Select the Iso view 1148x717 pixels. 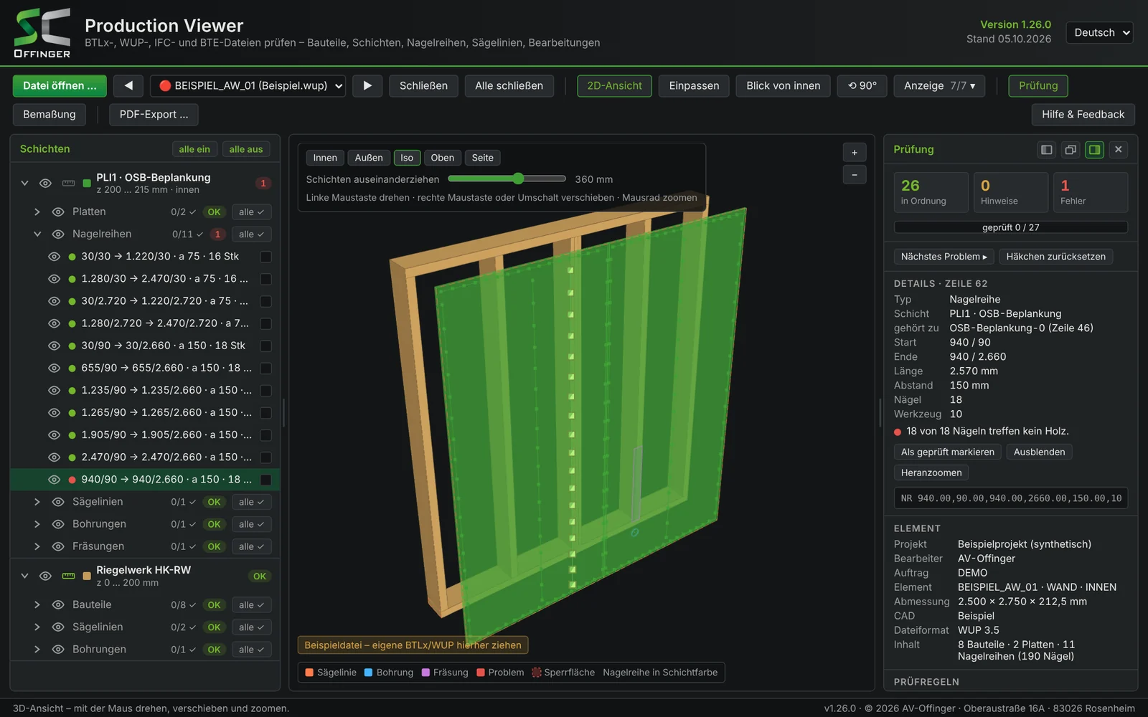[407, 158]
